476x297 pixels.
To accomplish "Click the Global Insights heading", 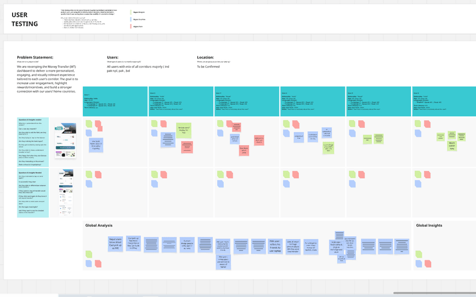I will 429,225.
